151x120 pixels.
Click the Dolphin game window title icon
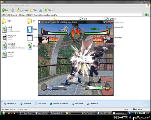tap(40, 22)
